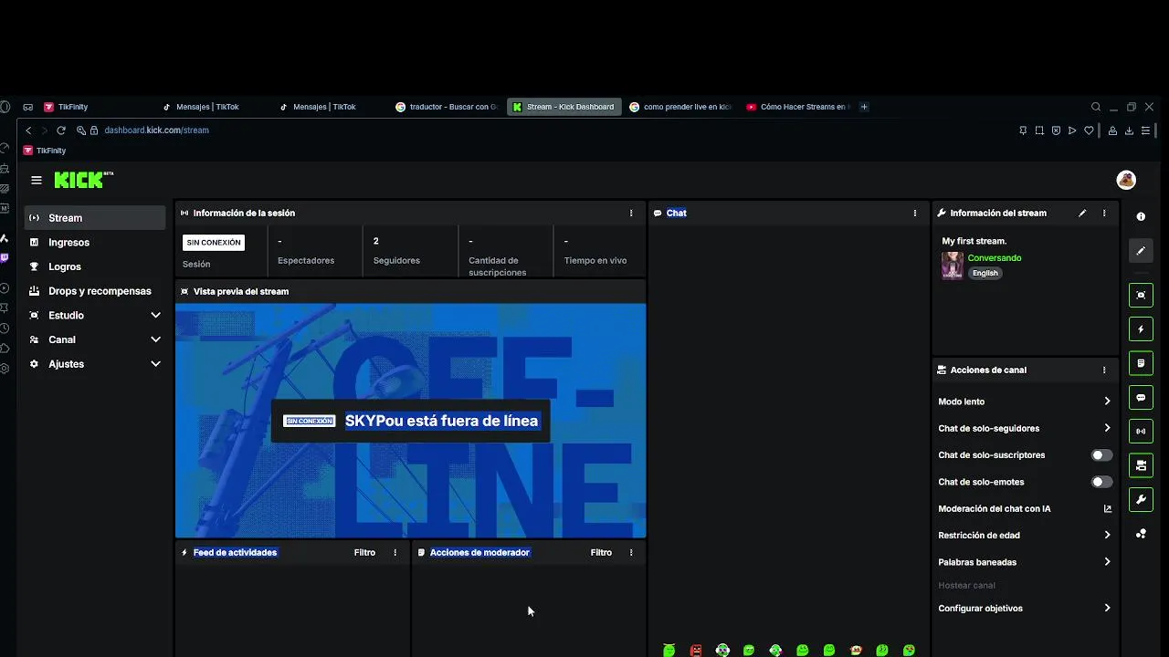Click Filtro in Feed de actividades
This screenshot has height=657, width=1169.
point(364,552)
